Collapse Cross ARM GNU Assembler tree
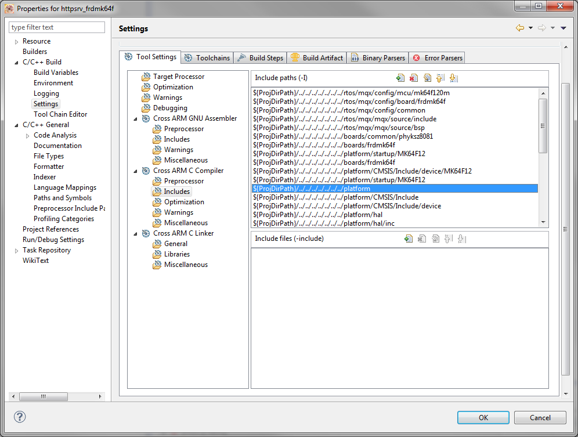 pyautogui.click(x=135, y=119)
